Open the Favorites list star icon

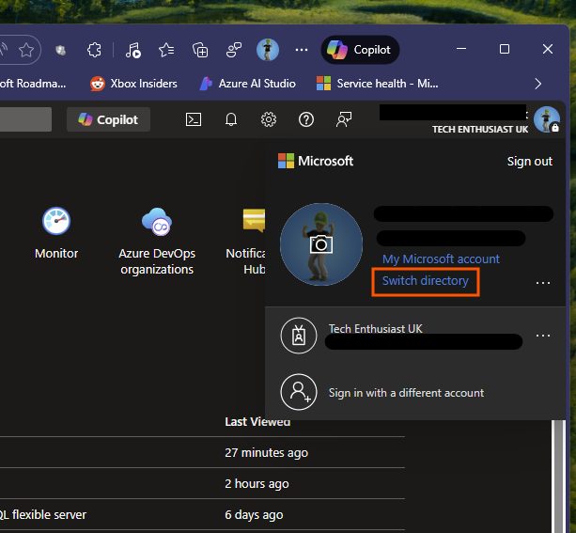tap(166, 50)
